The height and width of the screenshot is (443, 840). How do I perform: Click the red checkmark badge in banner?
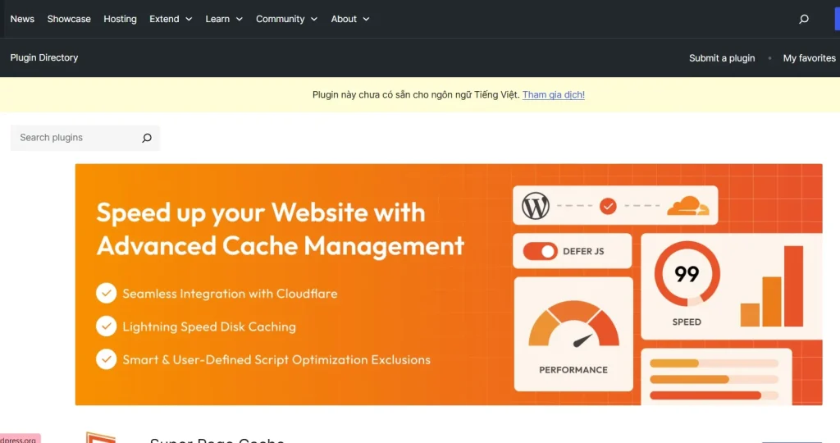click(608, 206)
